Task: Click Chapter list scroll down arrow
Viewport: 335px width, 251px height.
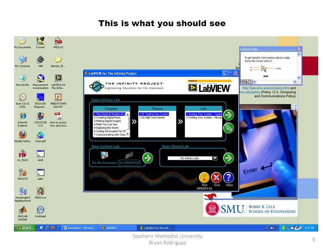Action: click(x=128, y=134)
